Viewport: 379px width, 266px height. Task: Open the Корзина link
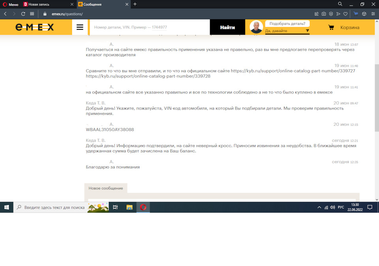pos(350,28)
